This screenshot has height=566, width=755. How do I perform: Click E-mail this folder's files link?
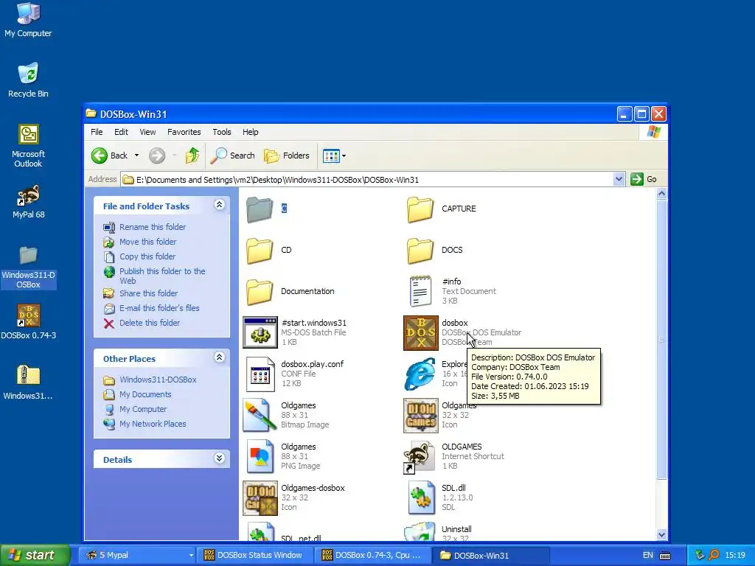coord(159,308)
